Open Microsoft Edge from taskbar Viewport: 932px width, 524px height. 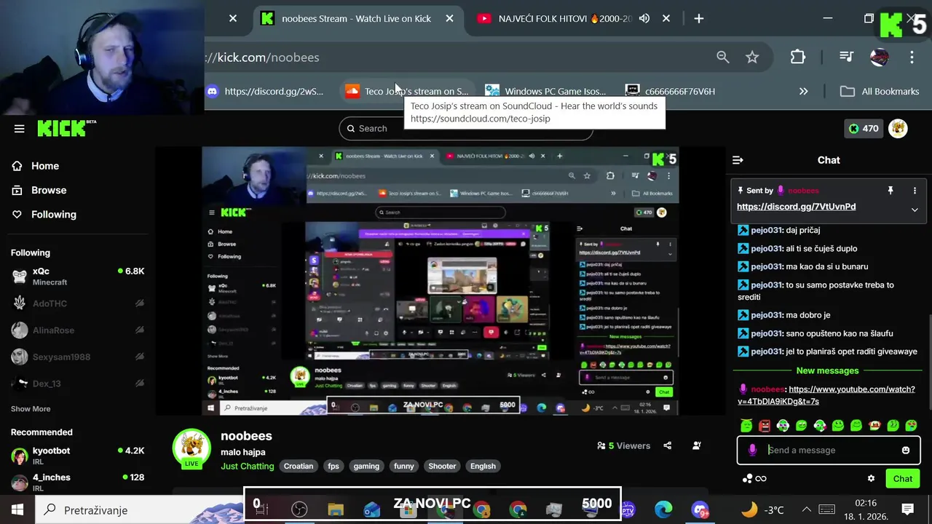663,510
